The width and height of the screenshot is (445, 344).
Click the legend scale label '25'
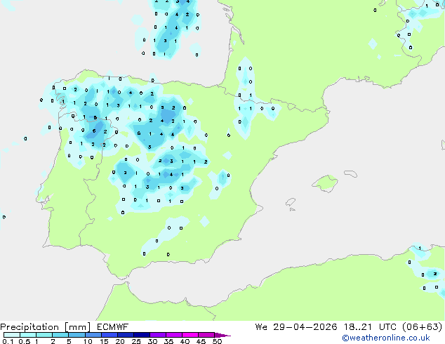click(x=136, y=341)
